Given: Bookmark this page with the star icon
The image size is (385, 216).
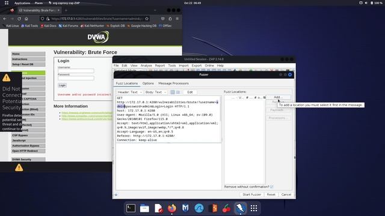Looking at the screenshot, I should tap(147, 19).
